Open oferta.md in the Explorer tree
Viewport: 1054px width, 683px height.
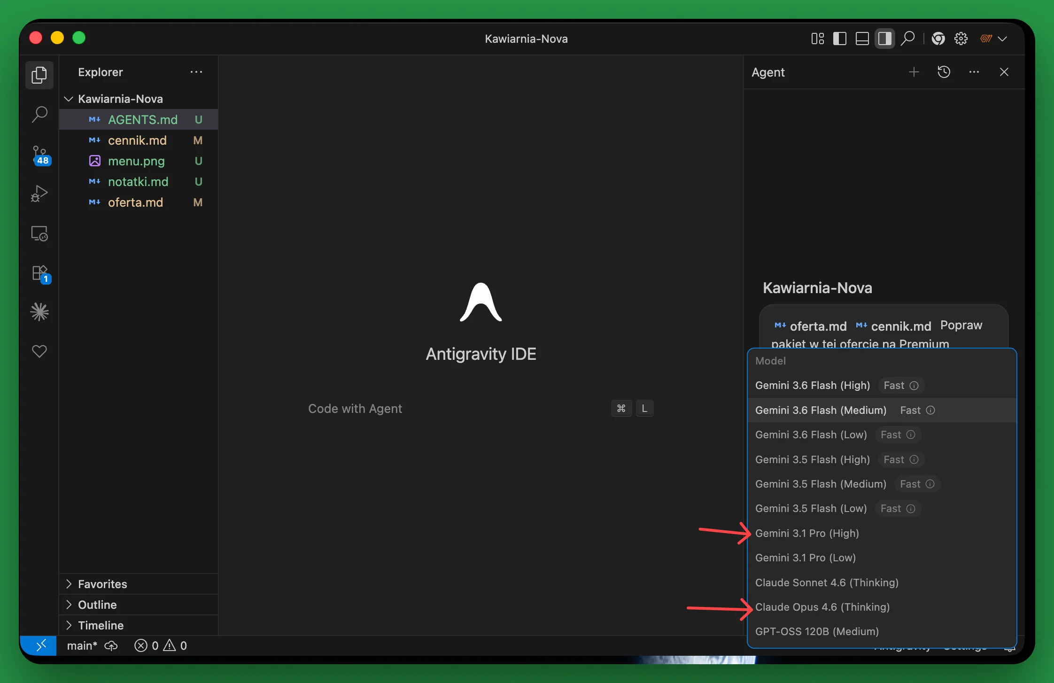tap(139, 202)
